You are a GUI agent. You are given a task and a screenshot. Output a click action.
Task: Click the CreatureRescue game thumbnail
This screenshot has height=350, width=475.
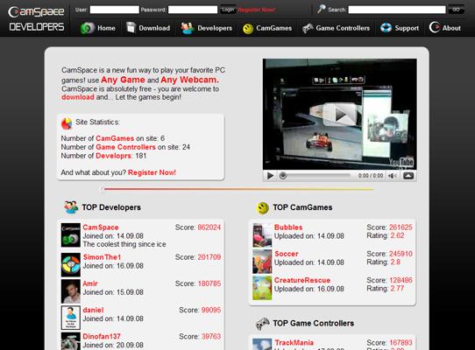point(262,288)
